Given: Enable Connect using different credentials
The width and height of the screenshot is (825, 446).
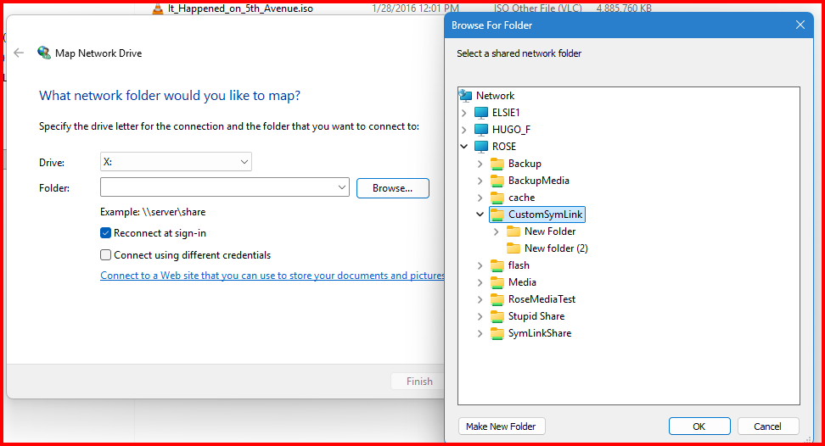Looking at the screenshot, I should point(106,254).
